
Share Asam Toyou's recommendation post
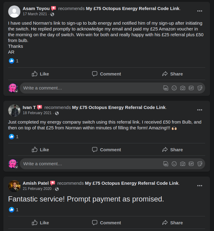[x=173, y=74]
